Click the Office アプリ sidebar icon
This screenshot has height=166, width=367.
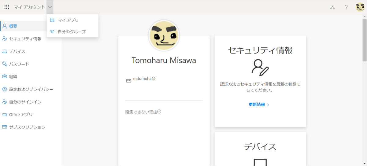pyautogui.click(x=5, y=114)
